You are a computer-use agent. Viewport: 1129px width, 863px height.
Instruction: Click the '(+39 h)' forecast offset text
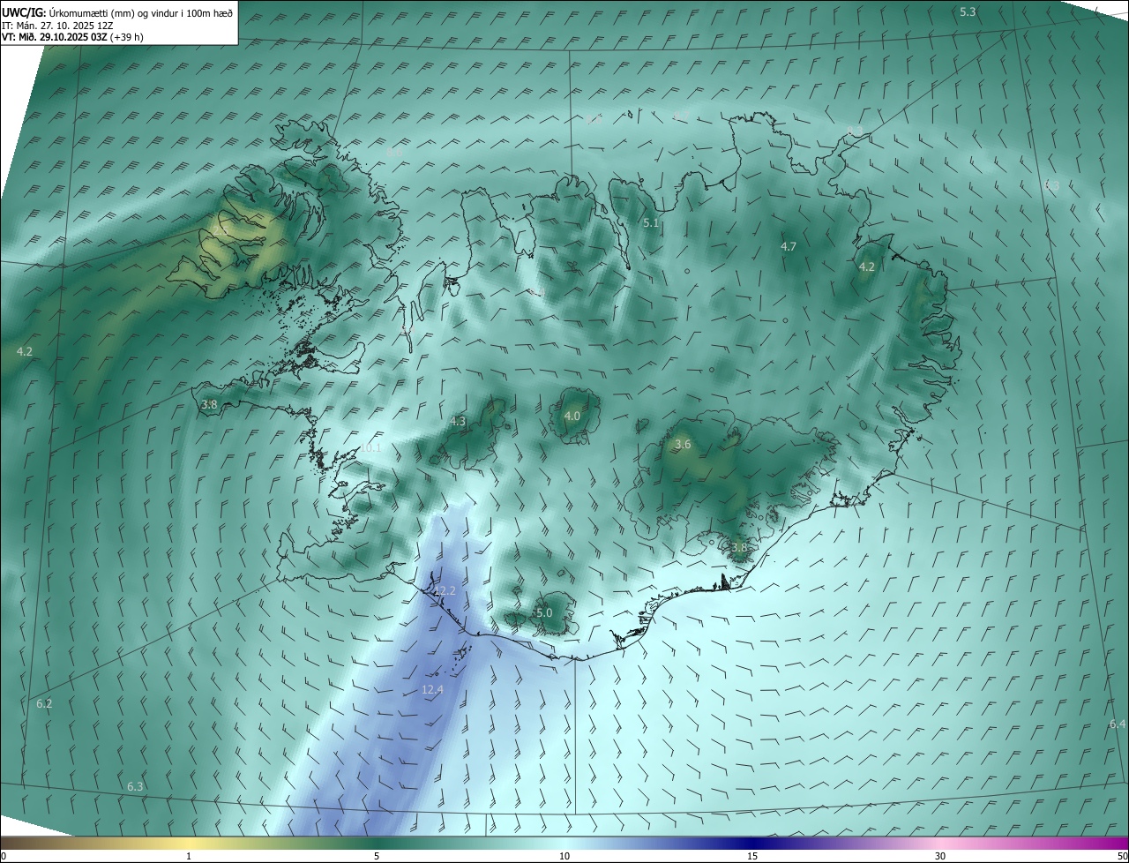(x=127, y=37)
